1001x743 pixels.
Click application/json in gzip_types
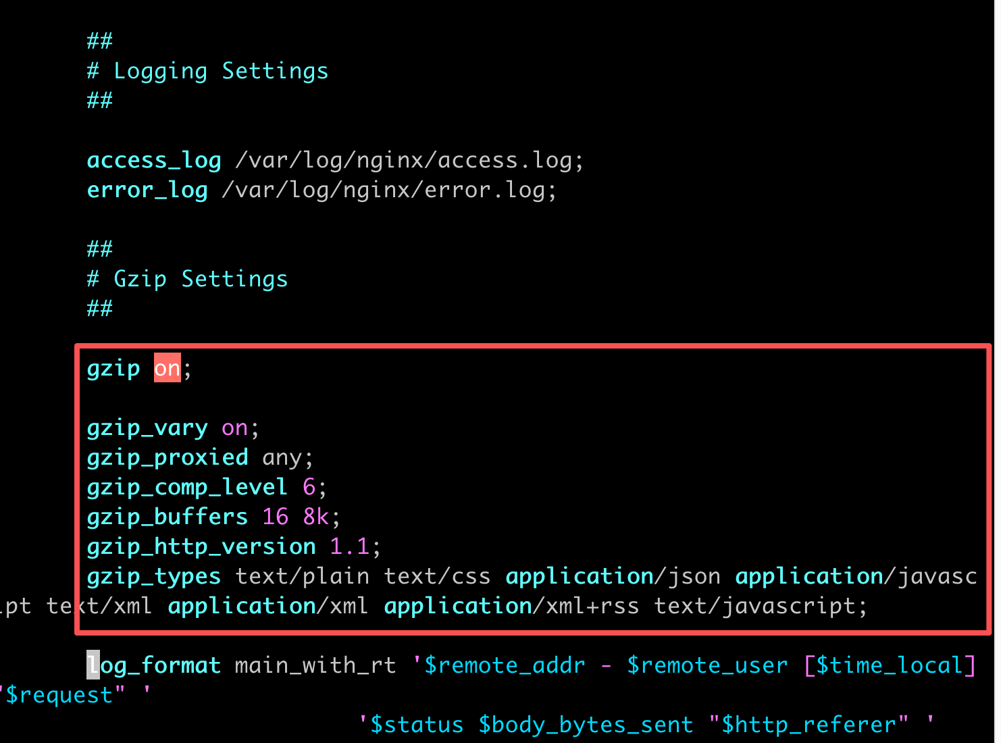tap(613, 576)
